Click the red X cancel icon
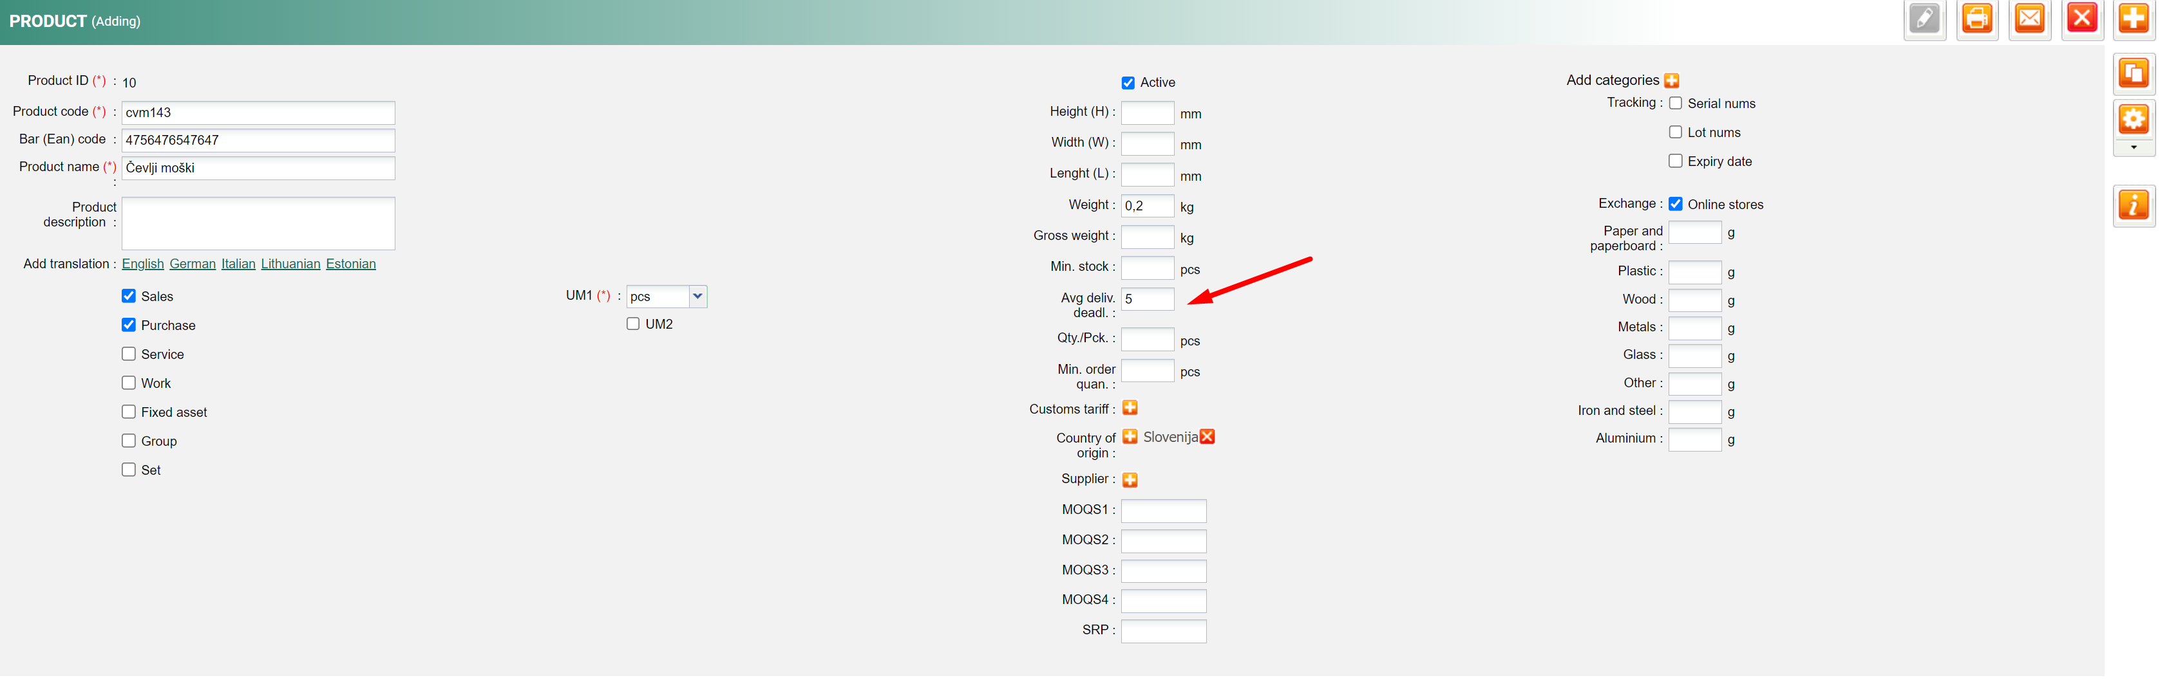 (x=2081, y=19)
